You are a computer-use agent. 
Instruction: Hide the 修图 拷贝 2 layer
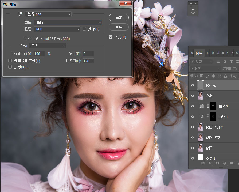(x=193, y=127)
